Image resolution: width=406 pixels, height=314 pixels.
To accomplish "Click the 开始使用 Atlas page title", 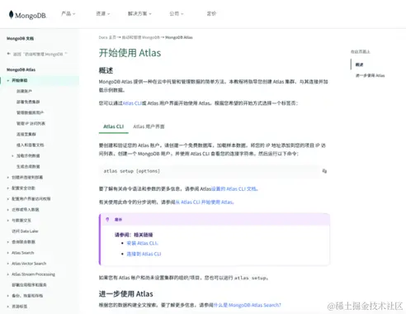I will 130,53.
